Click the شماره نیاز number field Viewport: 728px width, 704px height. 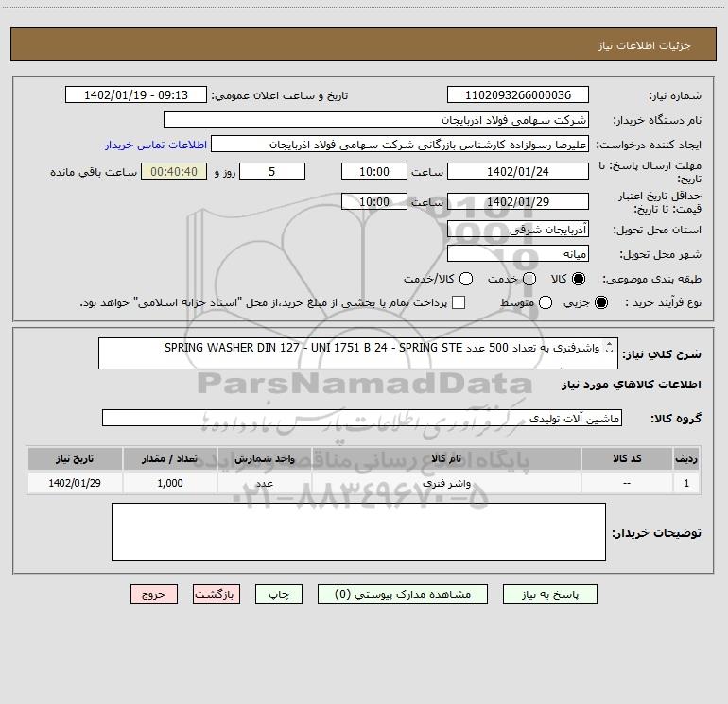coord(518,94)
